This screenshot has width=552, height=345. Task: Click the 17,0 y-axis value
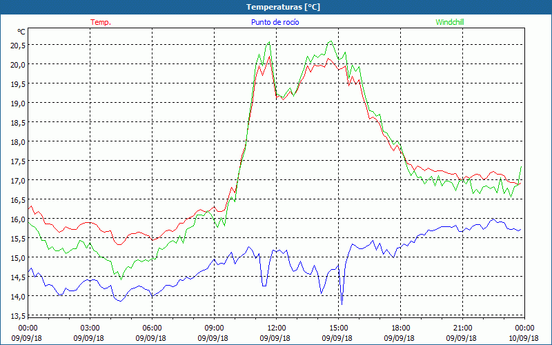point(19,181)
